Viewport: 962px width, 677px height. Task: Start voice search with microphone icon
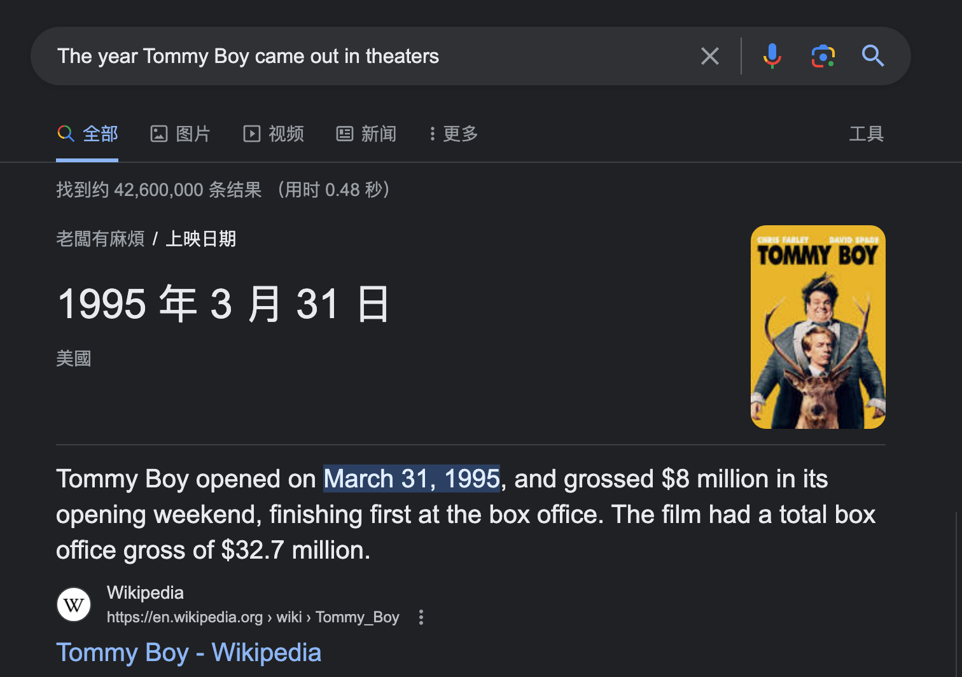[x=772, y=56]
